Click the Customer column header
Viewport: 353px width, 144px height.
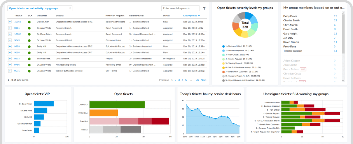click(x=42, y=16)
